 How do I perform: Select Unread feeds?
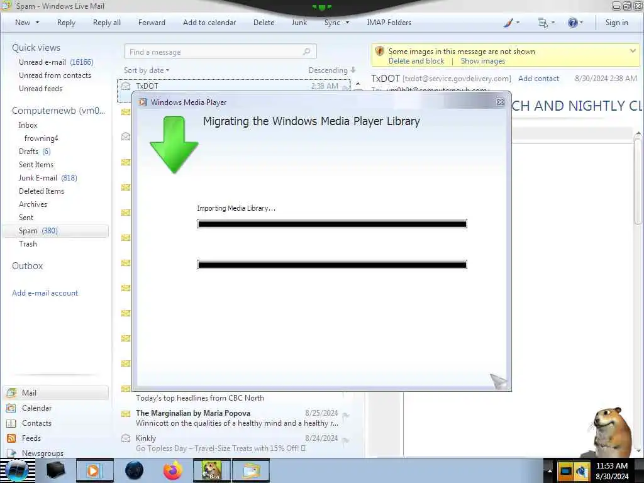tap(41, 88)
